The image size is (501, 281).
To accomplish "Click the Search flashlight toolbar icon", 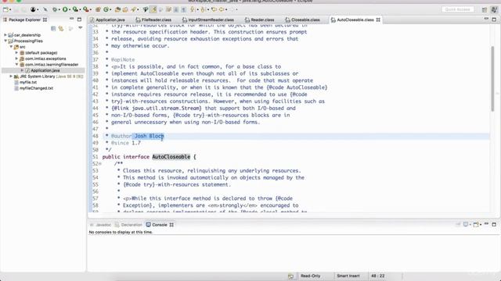I will click(x=134, y=9).
